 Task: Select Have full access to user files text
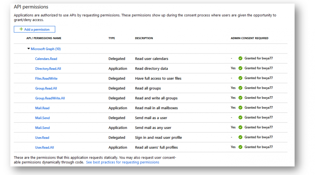tap(158, 78)
